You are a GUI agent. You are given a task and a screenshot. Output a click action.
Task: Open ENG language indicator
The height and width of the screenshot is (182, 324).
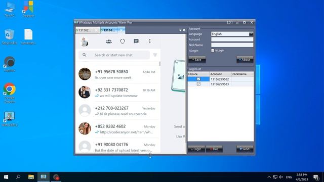click(289, 177)
